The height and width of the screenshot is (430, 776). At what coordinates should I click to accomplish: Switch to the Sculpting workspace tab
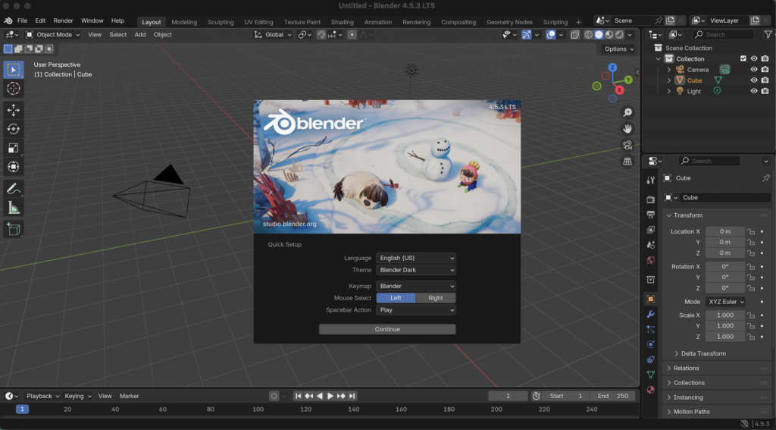pyautogui.click(x=221, y=22)
